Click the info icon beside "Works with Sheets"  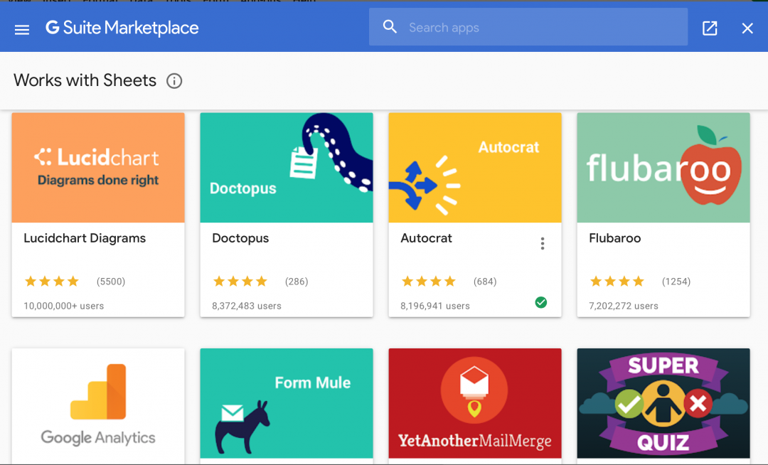174,81
